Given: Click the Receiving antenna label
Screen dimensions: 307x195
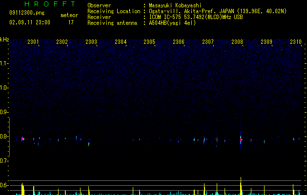Looking at the screenshot, I should [x=112, y=23].
